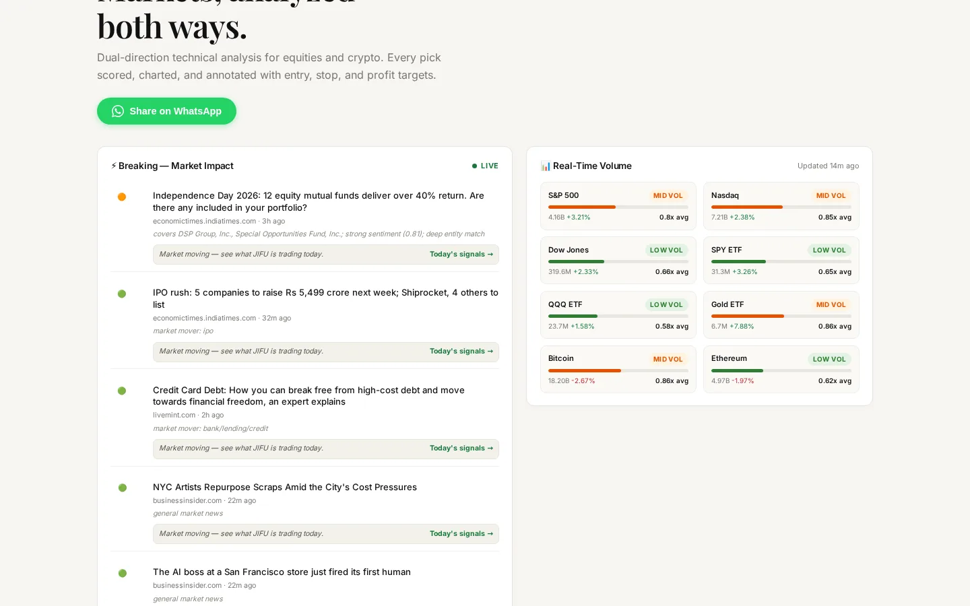Screen dimensions: 970x606
Task: Click the bar chart icon beside Real-Time Volume
Action: [546, 166]
